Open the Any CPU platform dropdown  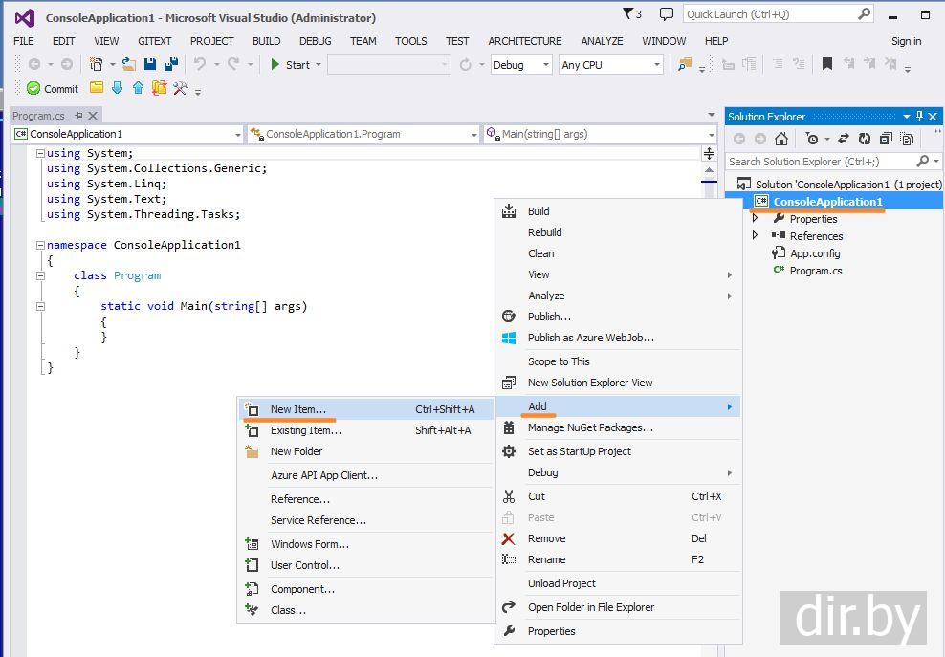pos(611,64)
